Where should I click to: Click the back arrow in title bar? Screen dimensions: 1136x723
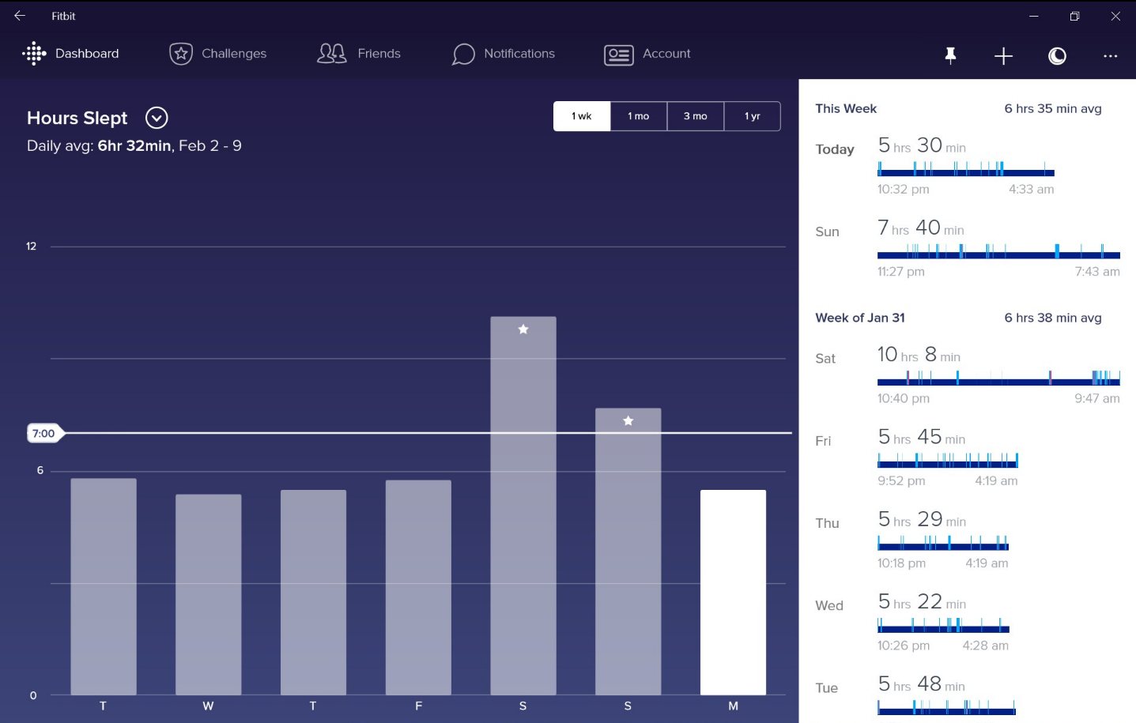(20, 16)
